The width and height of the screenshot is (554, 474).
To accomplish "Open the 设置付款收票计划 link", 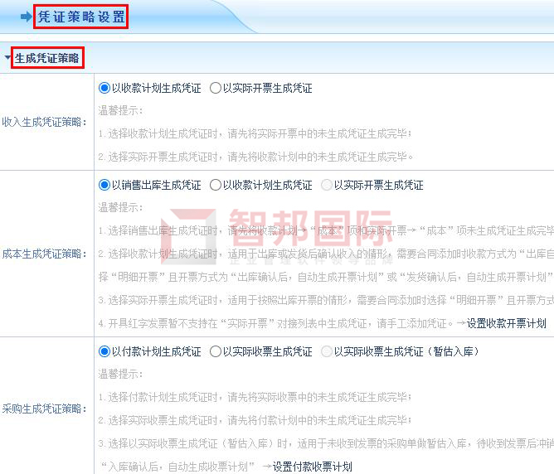I will pyautogui.click(x=313, y=467).
